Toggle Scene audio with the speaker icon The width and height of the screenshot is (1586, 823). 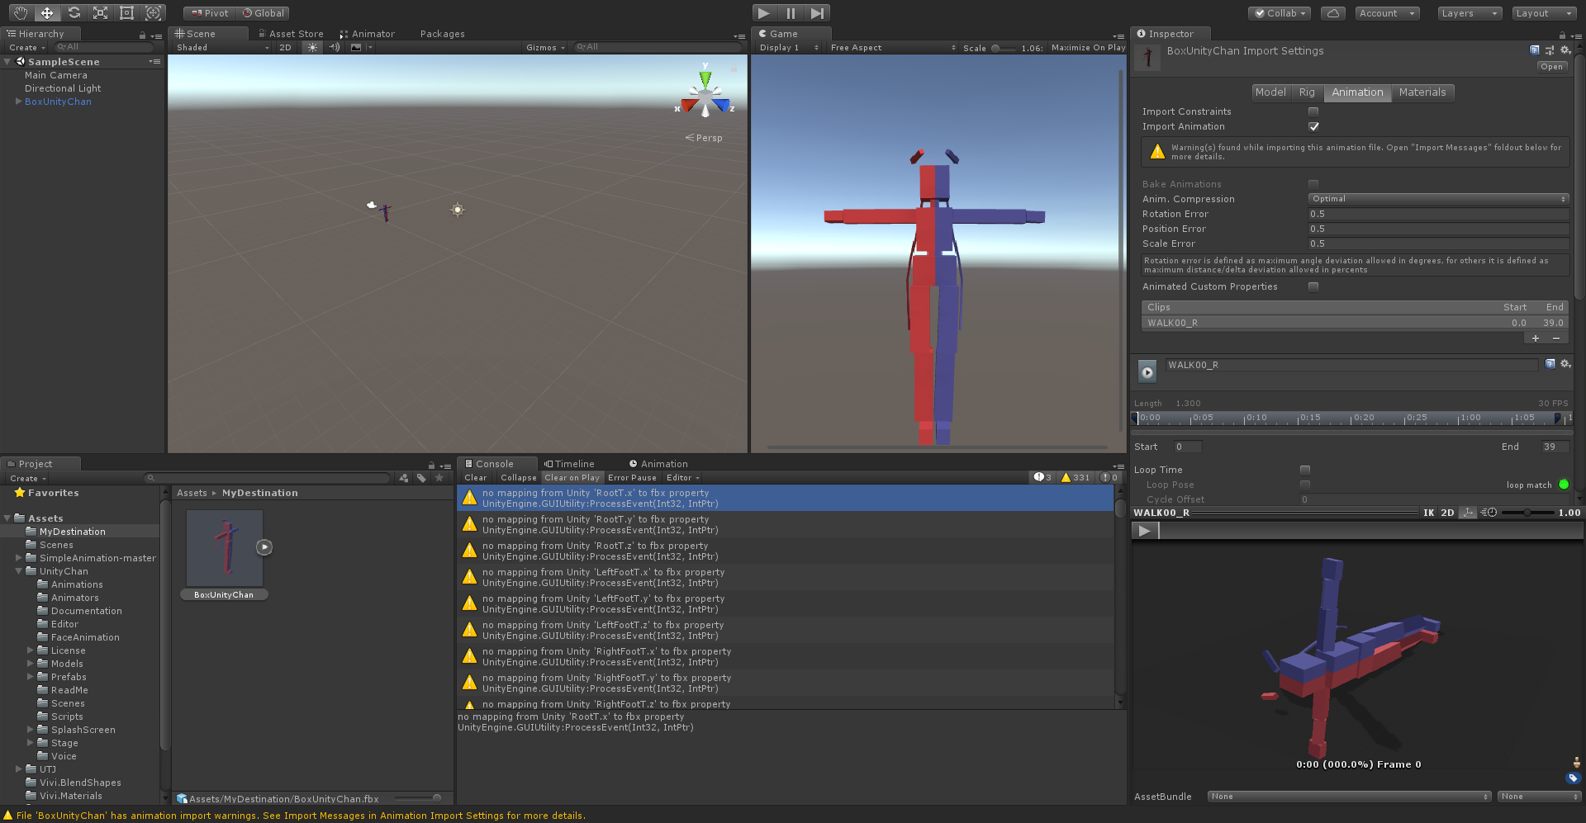click(x=335, y=47)
